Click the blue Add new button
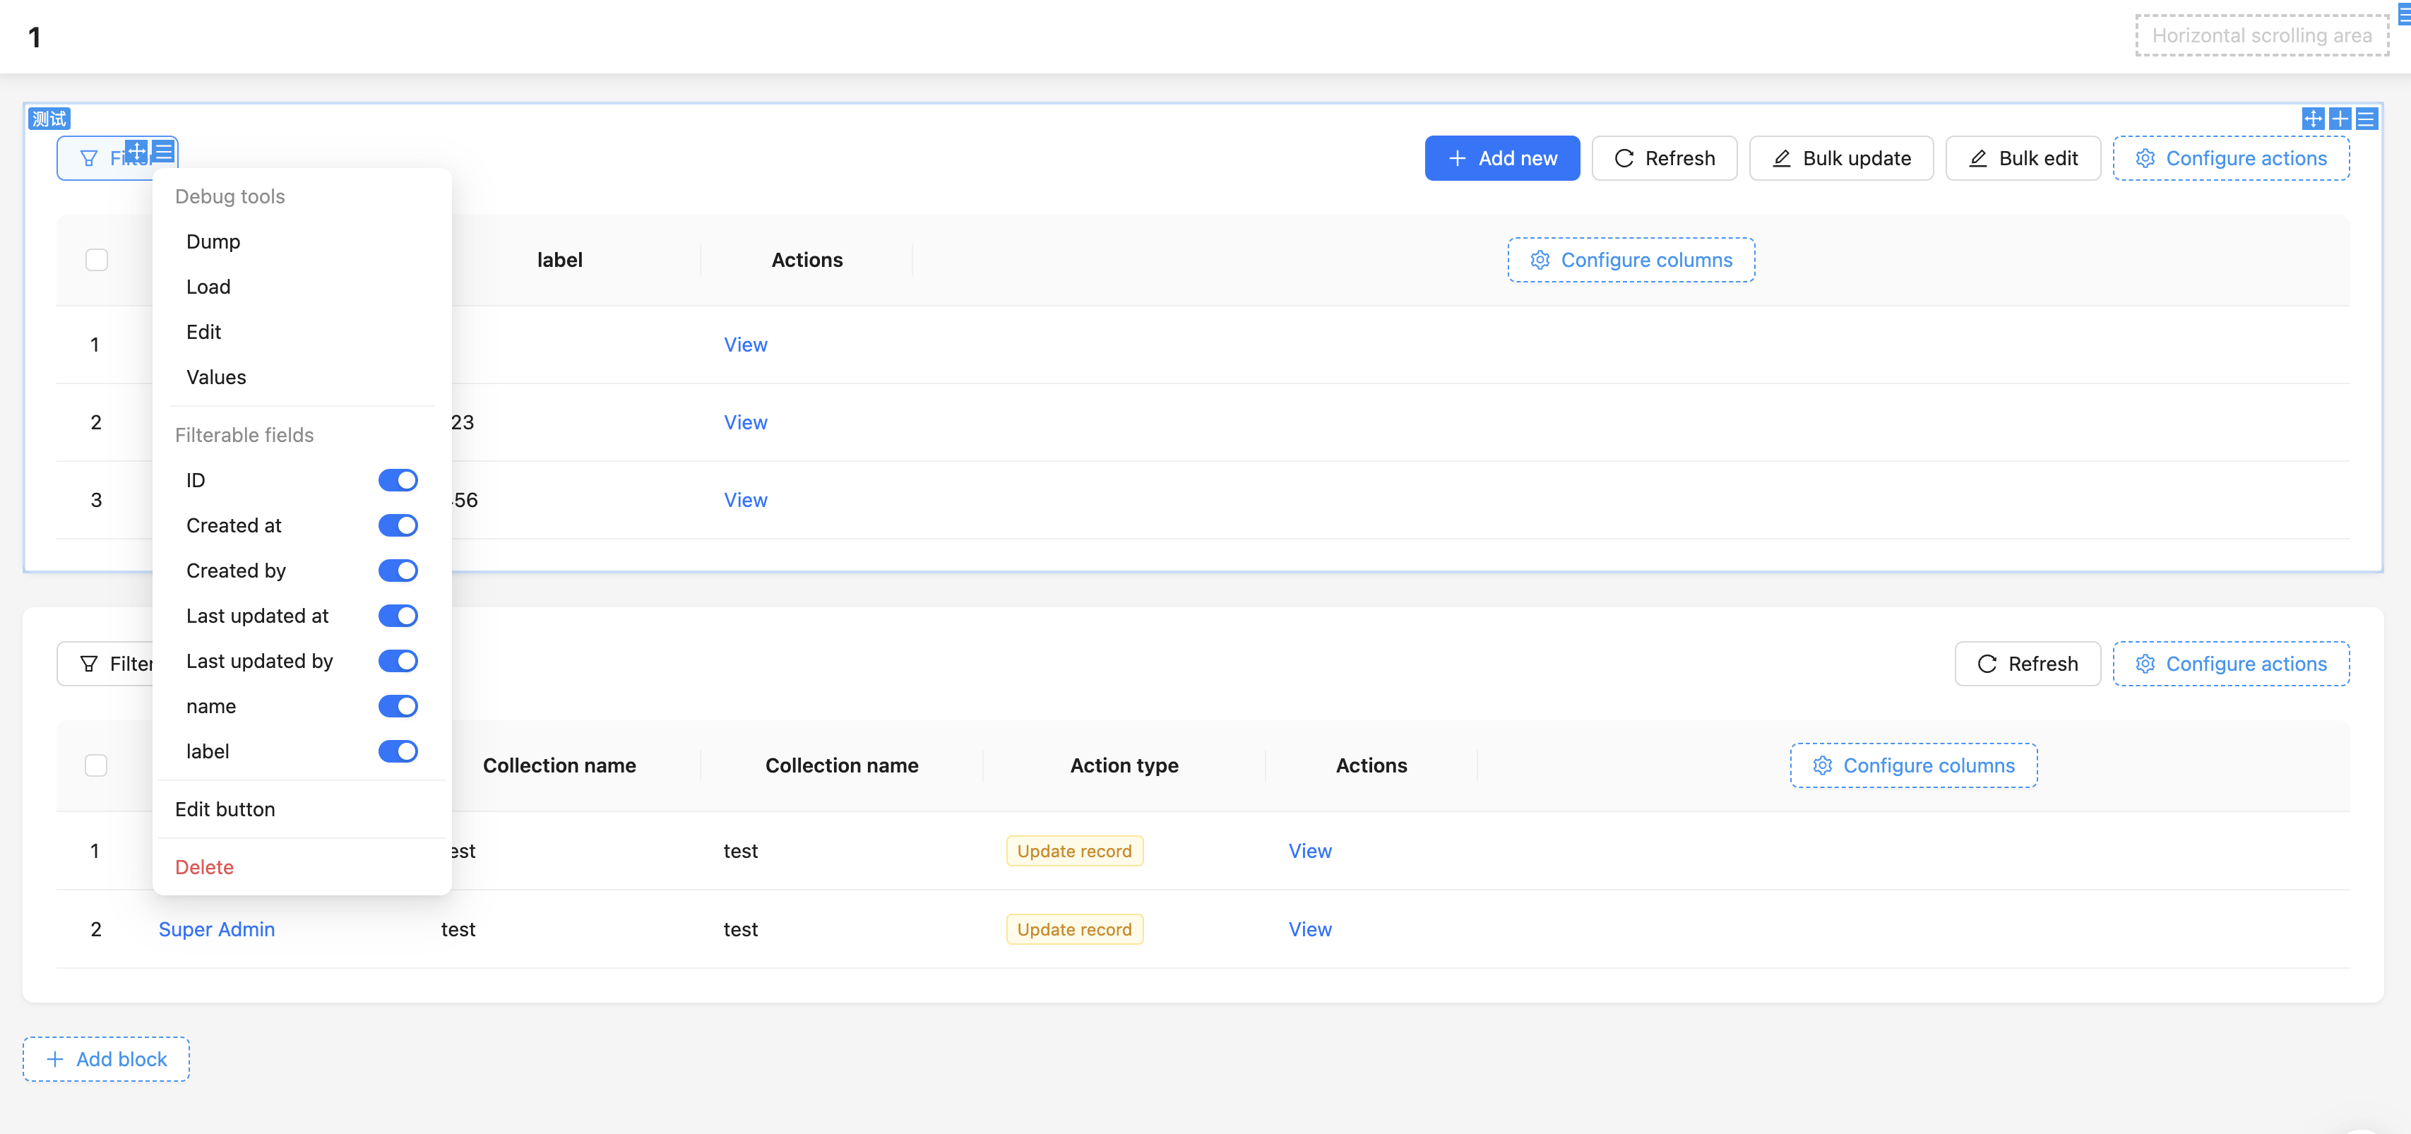The height and width of the screenshot is (1134, 2411). tap(1502, 158)
